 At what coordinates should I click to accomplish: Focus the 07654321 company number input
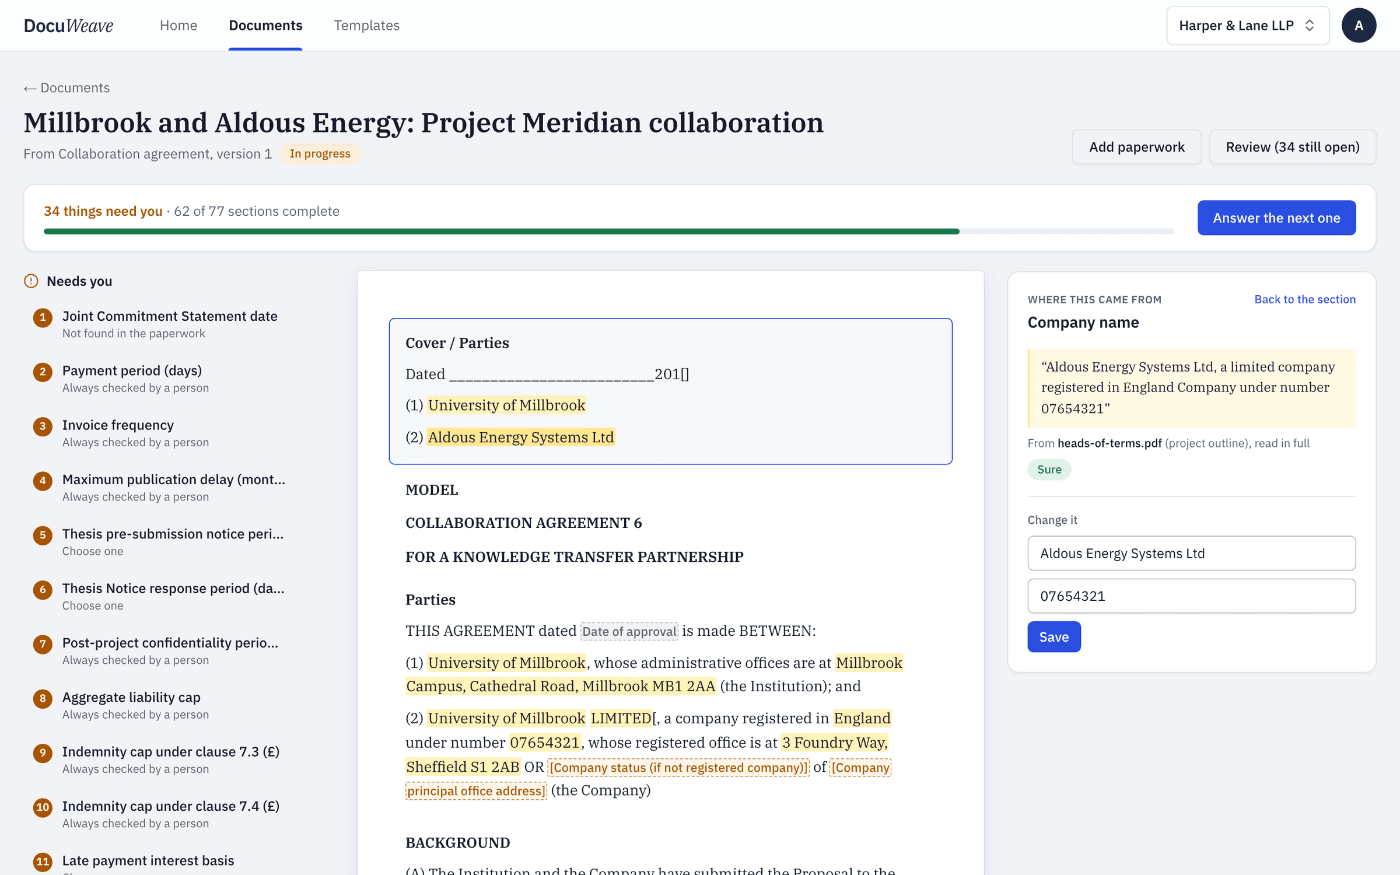[1191, 596]
